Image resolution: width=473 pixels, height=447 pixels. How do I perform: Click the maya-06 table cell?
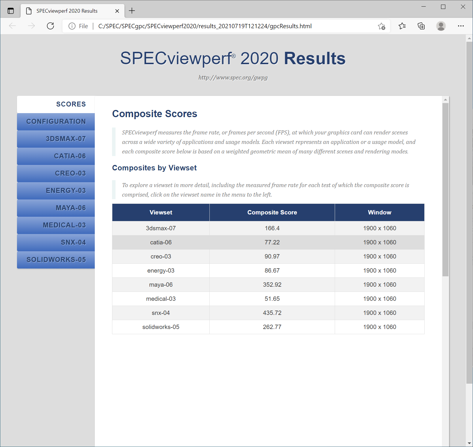161,285
